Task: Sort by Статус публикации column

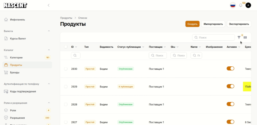Action: [x=131, y=47]
